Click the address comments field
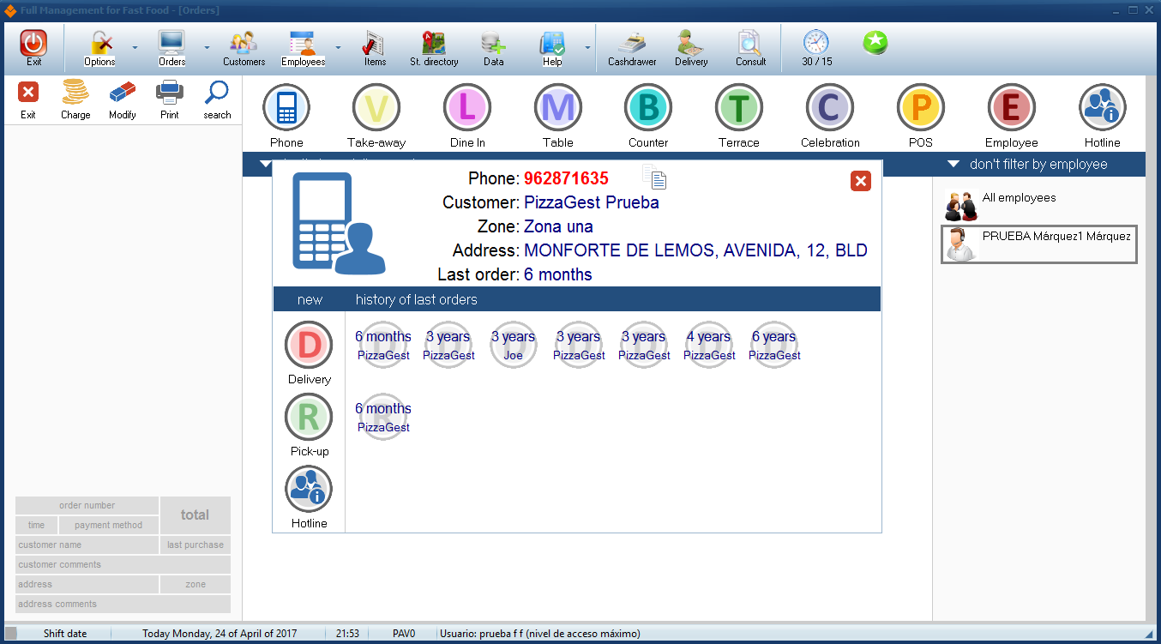This screenshot has width=1161, height=644. 123,605
